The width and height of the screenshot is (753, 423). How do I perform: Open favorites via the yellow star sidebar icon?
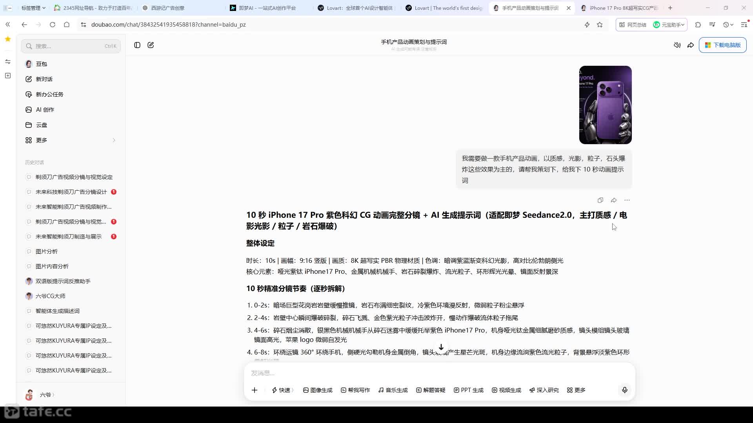click(x=8, y=39)
